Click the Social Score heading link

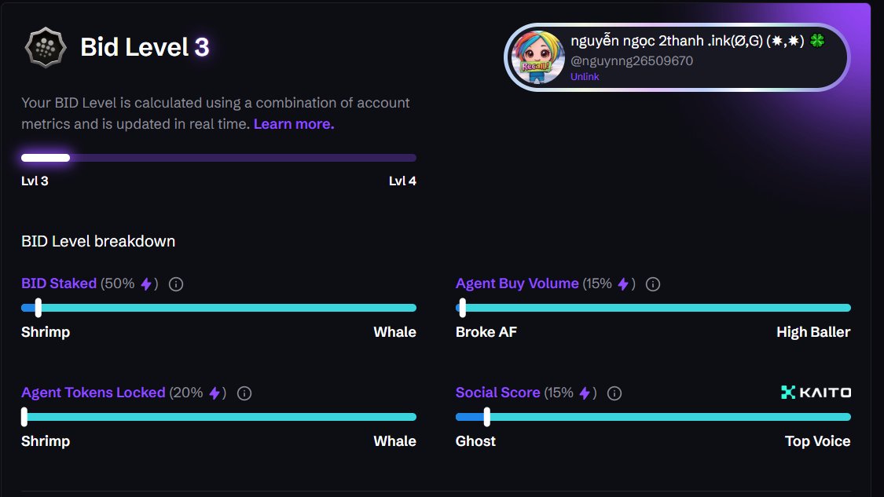(x=497, y=393)
